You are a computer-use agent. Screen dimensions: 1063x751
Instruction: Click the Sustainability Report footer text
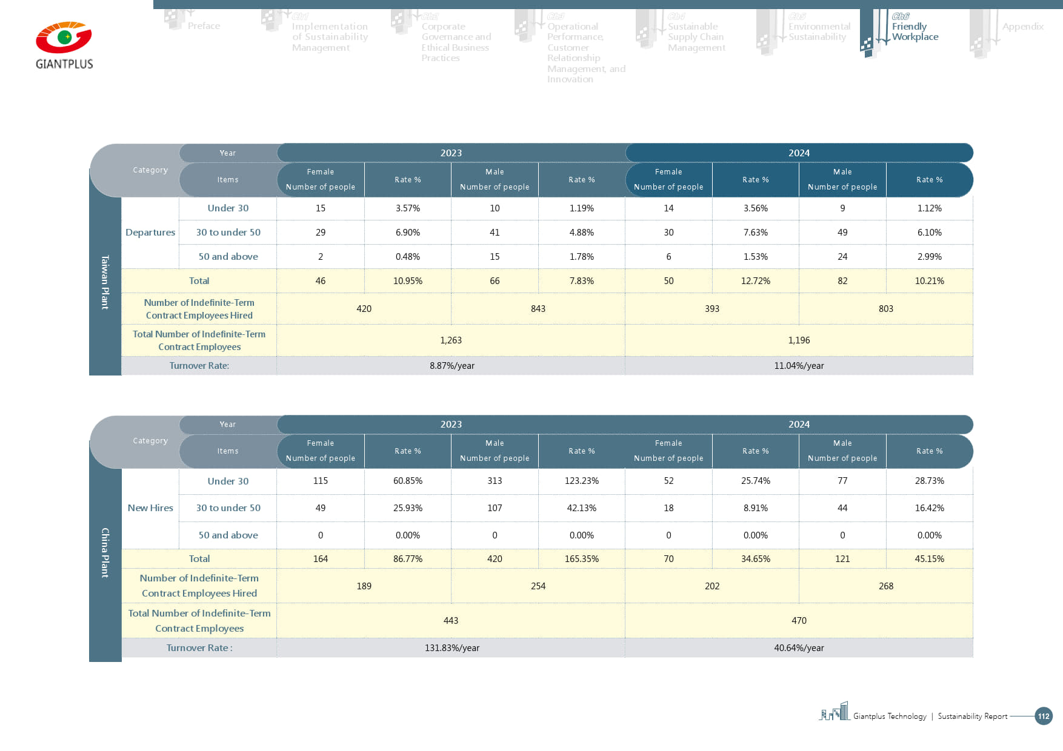(972, 716)
